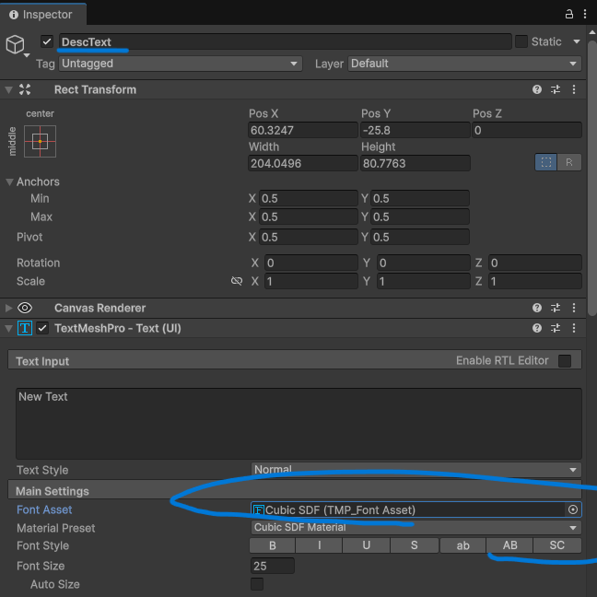Click the Inspector lock icon
The image size is (597, 597).
coord(568,15)
